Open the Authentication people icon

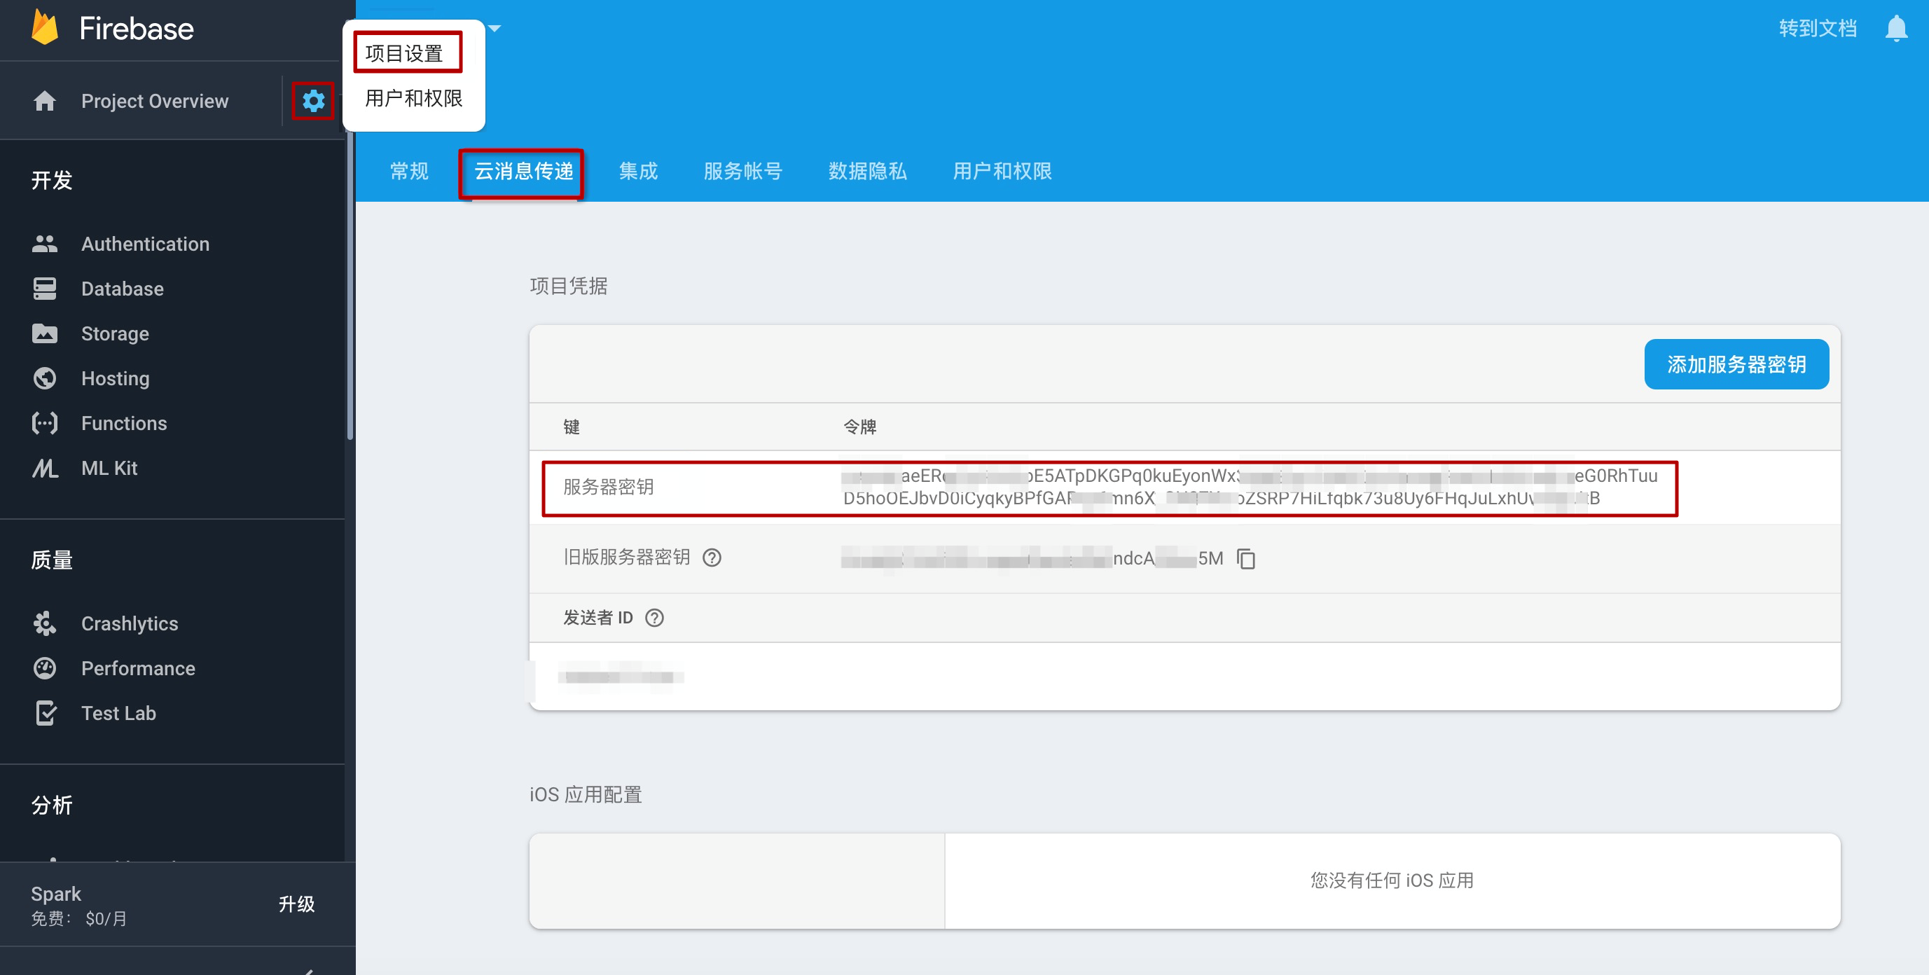click(44, 243)
